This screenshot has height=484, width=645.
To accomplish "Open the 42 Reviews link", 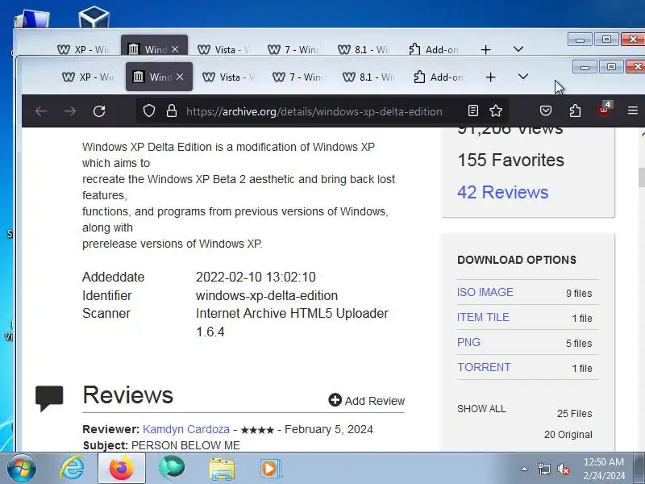I will point(502,192).
